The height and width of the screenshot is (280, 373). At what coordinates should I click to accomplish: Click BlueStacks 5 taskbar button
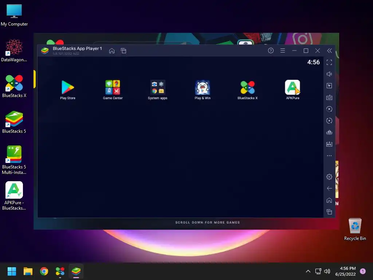pos(76,271)
